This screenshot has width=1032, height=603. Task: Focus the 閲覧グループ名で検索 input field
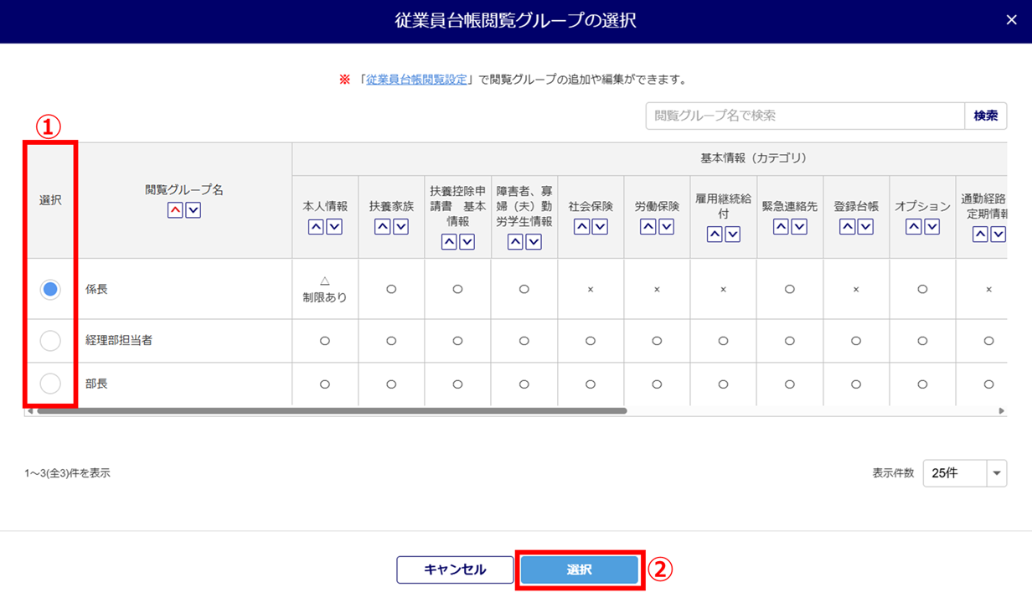click(805, 116)
